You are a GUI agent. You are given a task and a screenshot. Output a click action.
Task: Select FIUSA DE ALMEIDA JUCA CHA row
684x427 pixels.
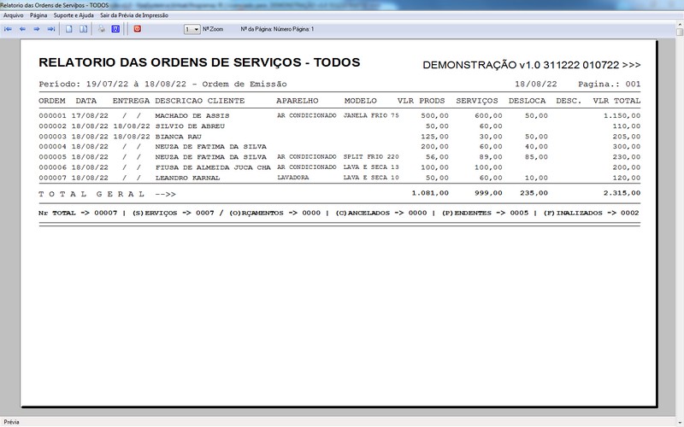339,167
